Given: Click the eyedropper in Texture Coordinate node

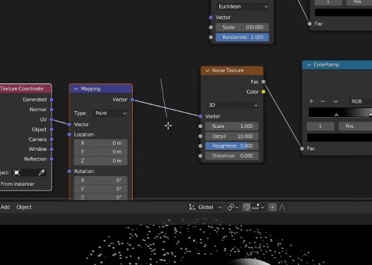Looking at the screenshot, I should (x=41, y=172).
